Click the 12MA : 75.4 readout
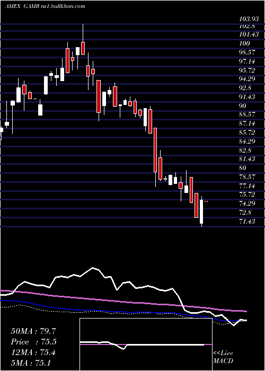Viewport: 265px width, 371px height. click(x=33, y=352)
